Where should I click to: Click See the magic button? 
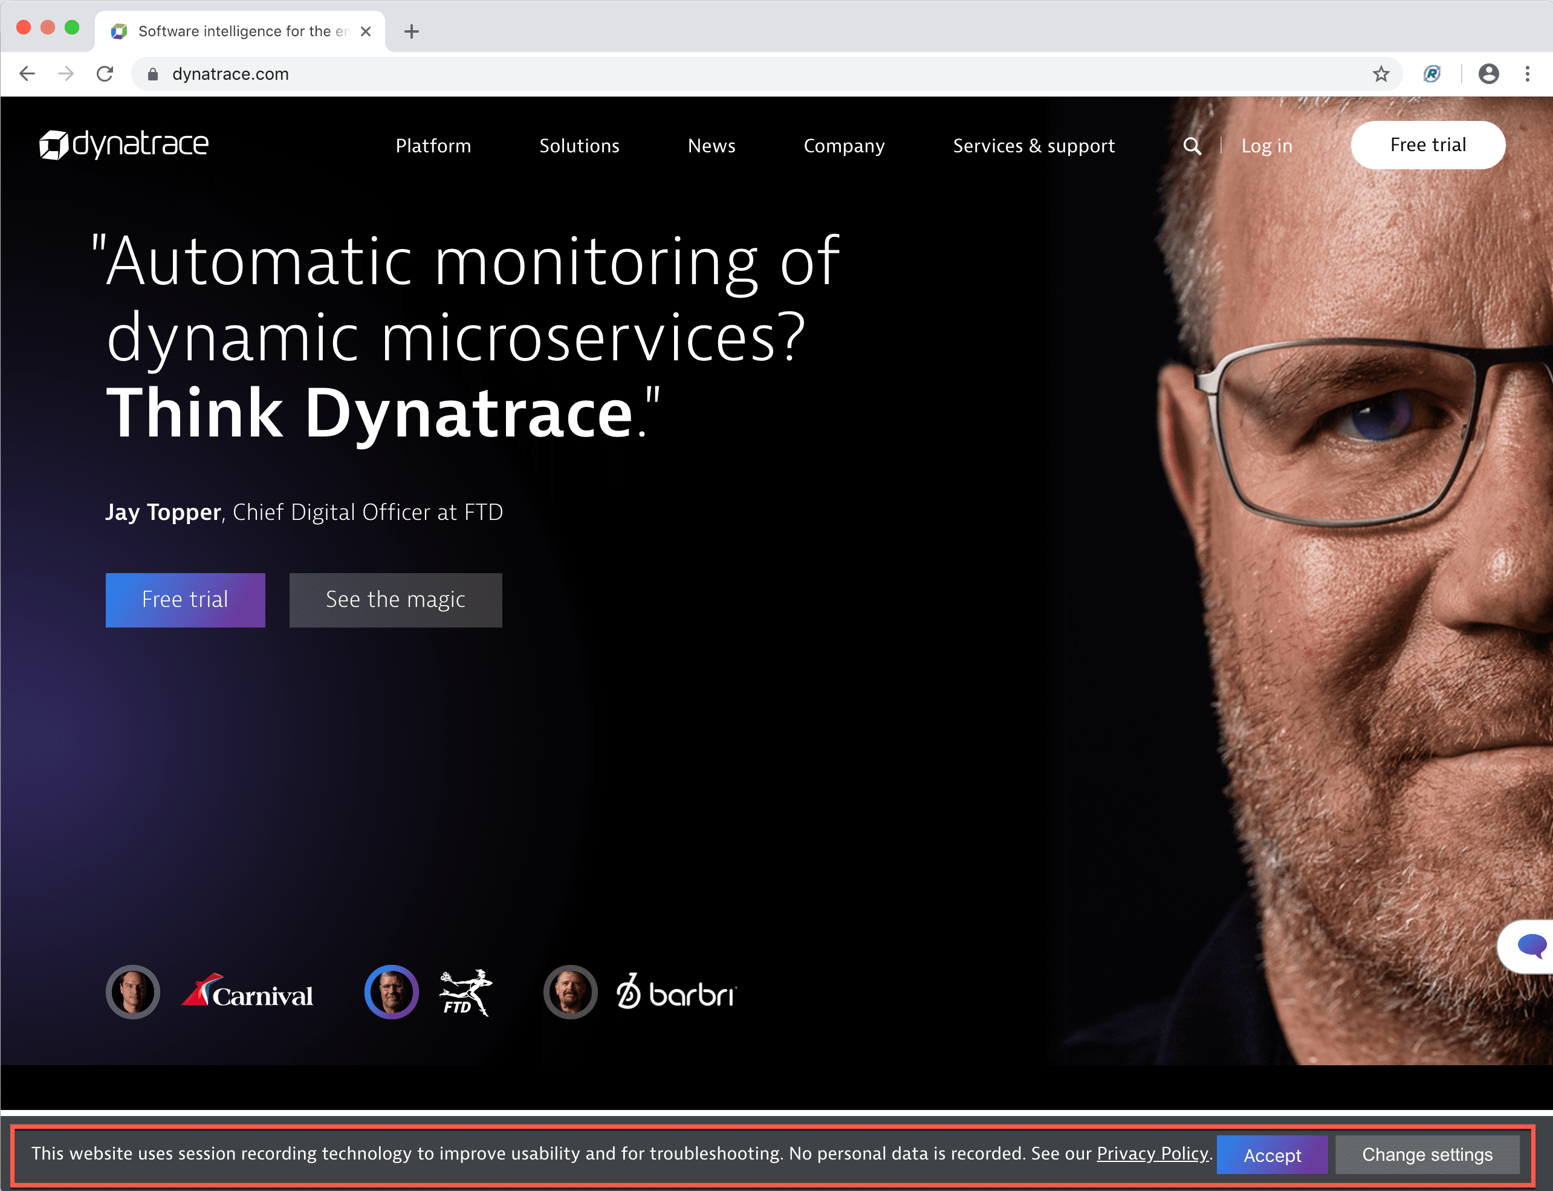point(395,598)
